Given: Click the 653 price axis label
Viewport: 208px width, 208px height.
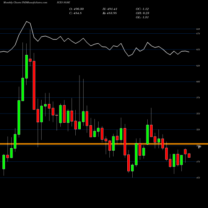Looking at the screenshot, I should [198, 50].
